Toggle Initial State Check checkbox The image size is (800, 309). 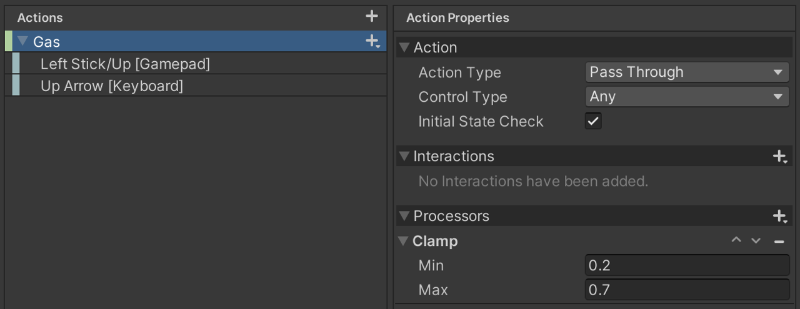[593, 121]
